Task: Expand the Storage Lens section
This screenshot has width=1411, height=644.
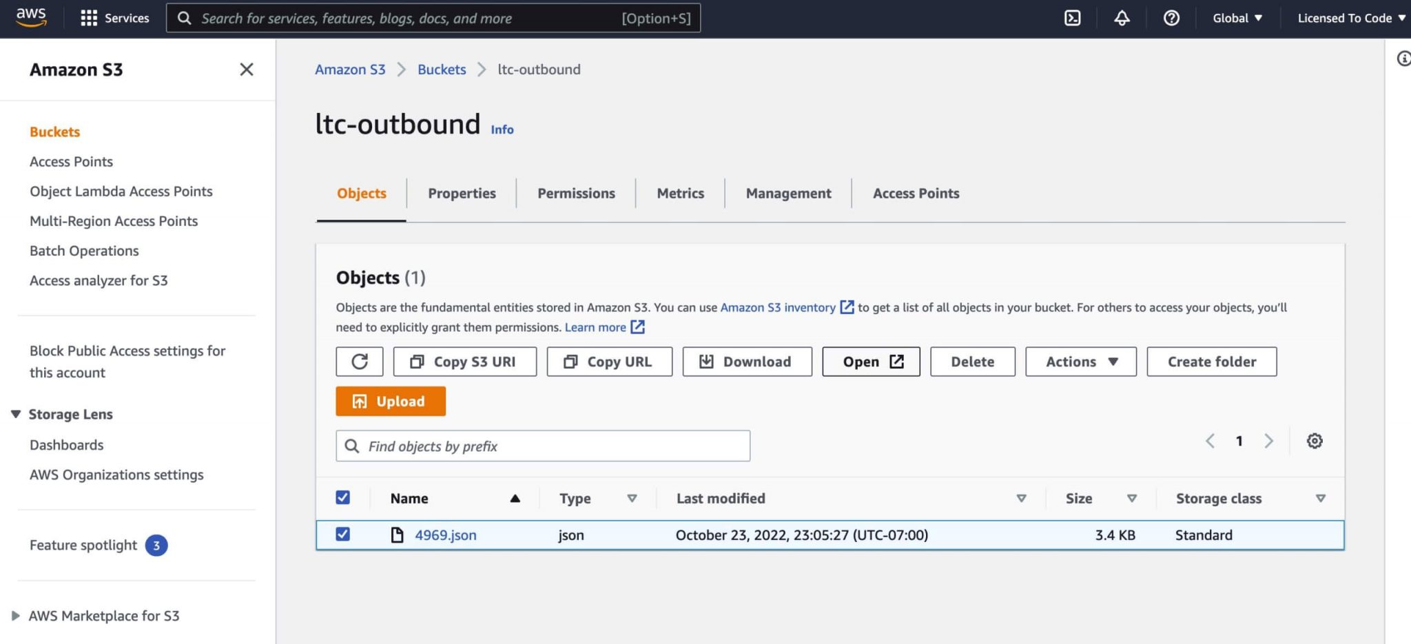Action: (x=15, y=414)
